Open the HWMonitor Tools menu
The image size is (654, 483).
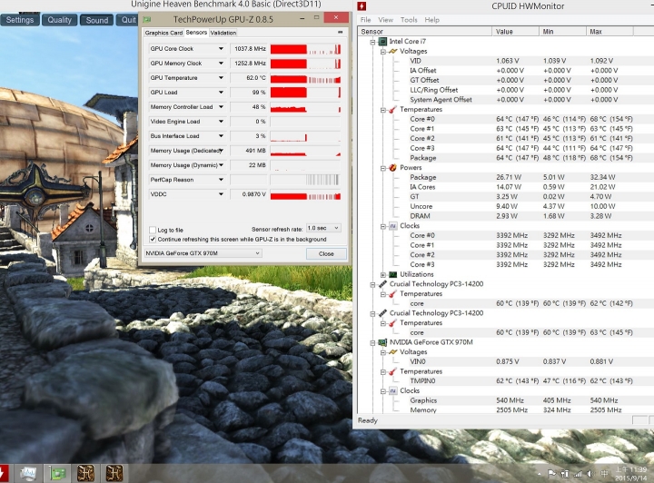[x=409, y=20]
